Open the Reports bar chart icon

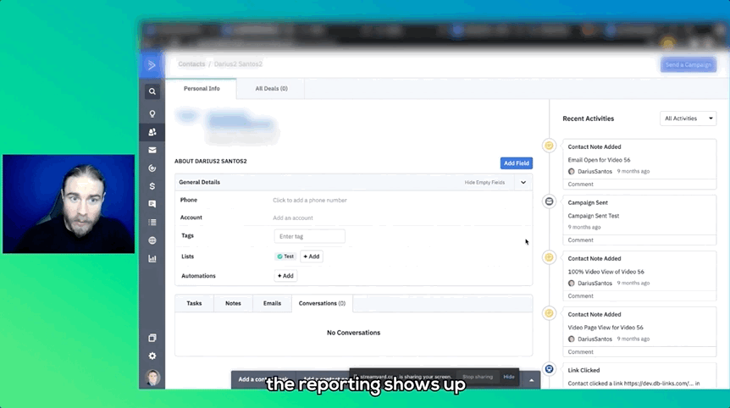point(152,259)
